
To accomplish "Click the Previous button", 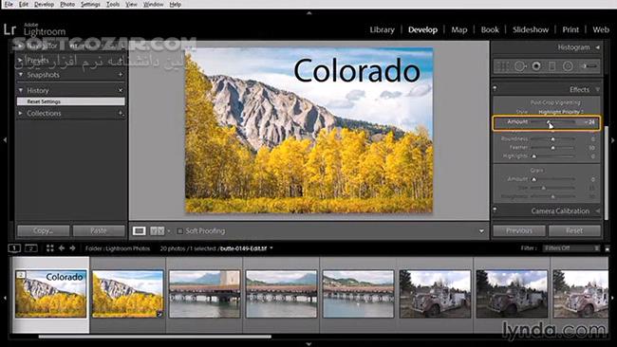I will pos(519,230).
